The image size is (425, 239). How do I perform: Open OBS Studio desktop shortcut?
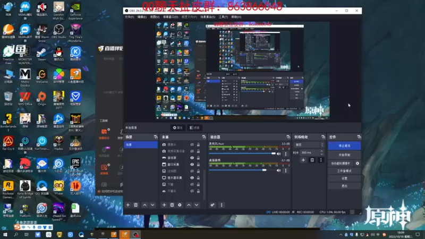[x=58, y=32]
